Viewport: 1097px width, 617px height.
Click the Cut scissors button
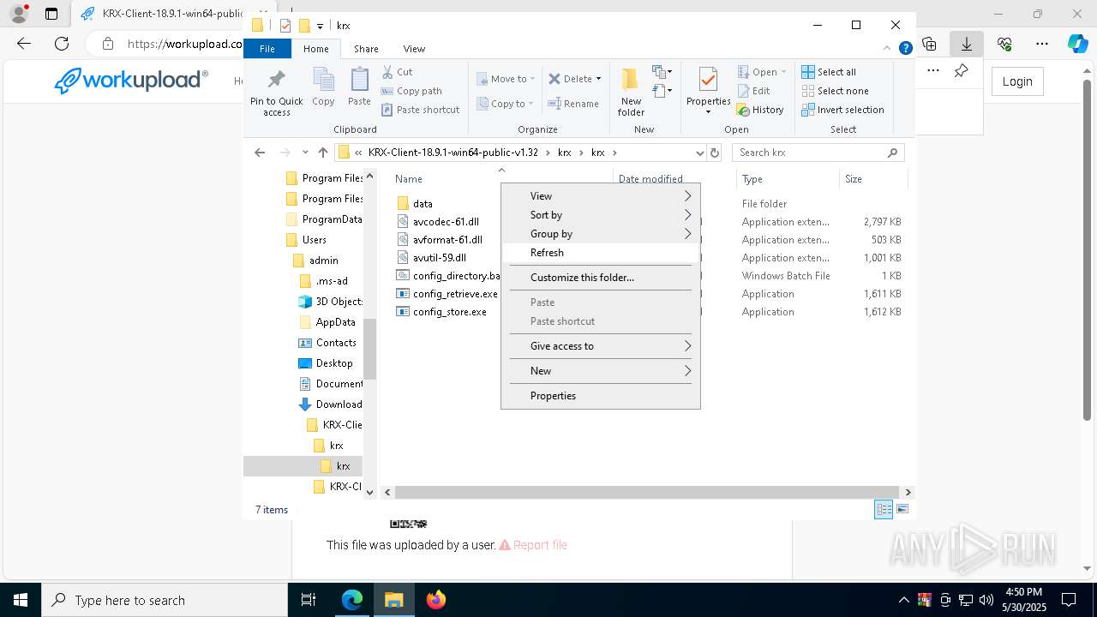397,72
